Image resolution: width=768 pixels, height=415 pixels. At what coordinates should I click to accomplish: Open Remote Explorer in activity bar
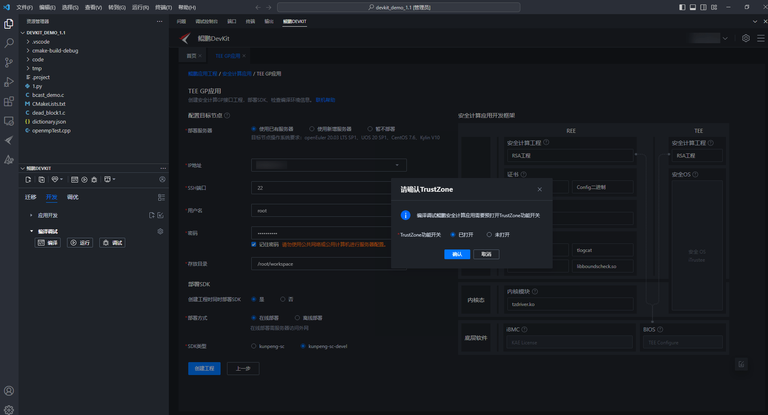9,121
